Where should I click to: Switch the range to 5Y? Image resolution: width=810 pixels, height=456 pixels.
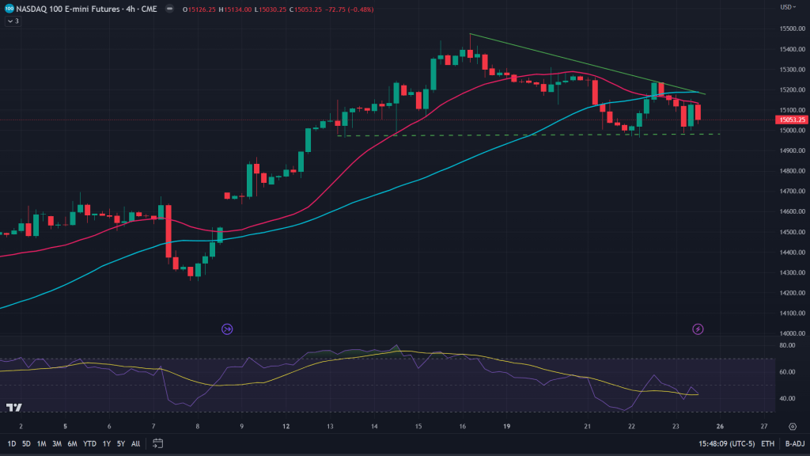[120, 443]
